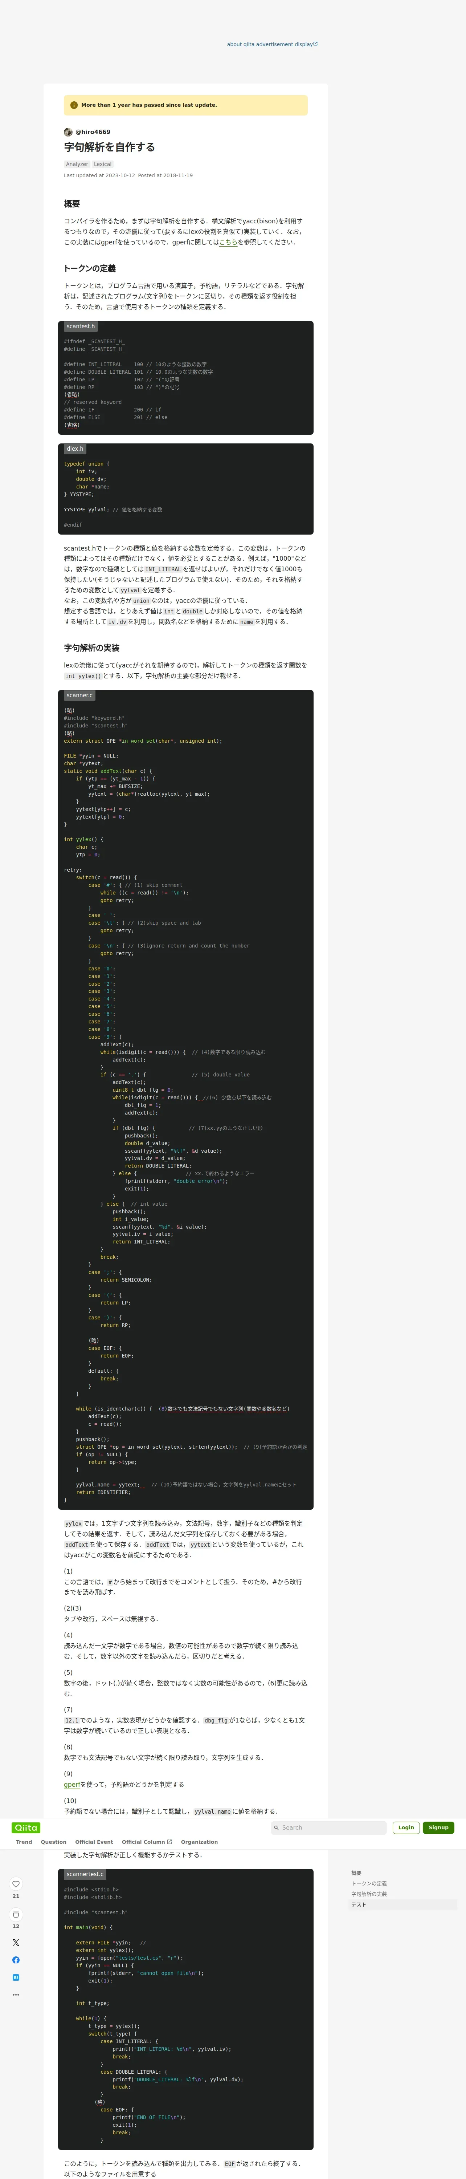Viewport: 466px width, 2179px height.
Task: Click the scanner.c code block label
Action: click(x=79, y=695)
